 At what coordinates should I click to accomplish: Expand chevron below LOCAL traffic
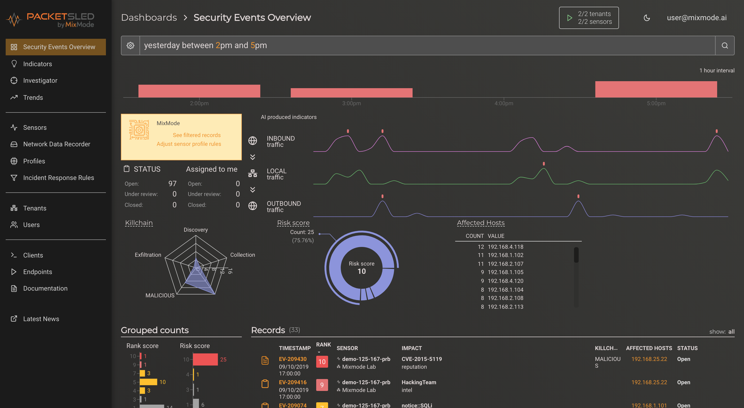click(x=252, y=190)
